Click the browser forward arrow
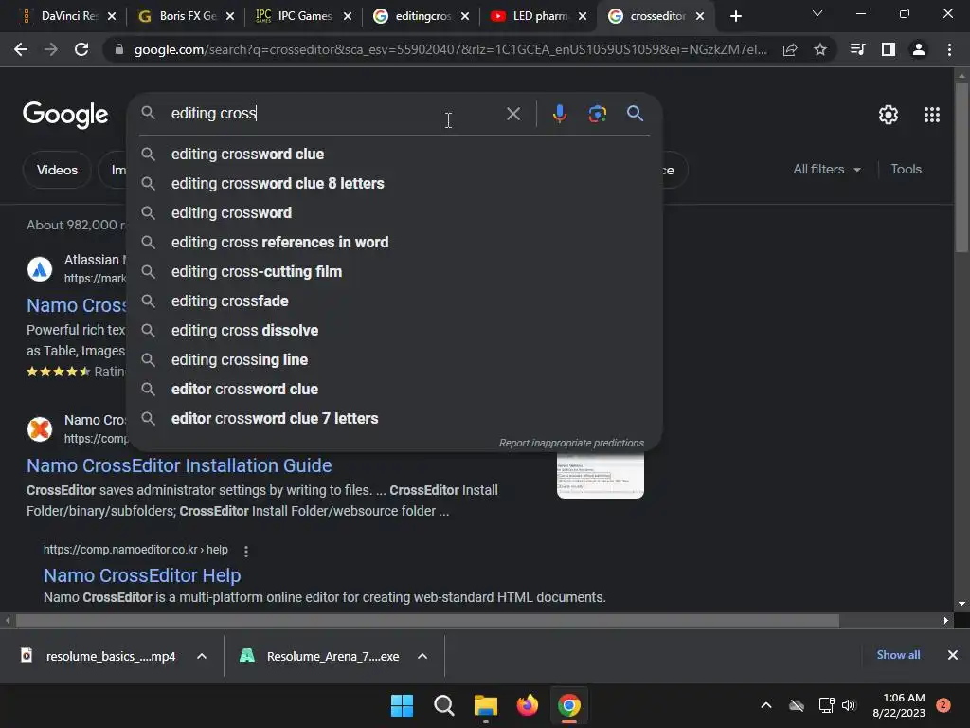The width and height of the screenshot is (970, 728). (x=51, y=49)
